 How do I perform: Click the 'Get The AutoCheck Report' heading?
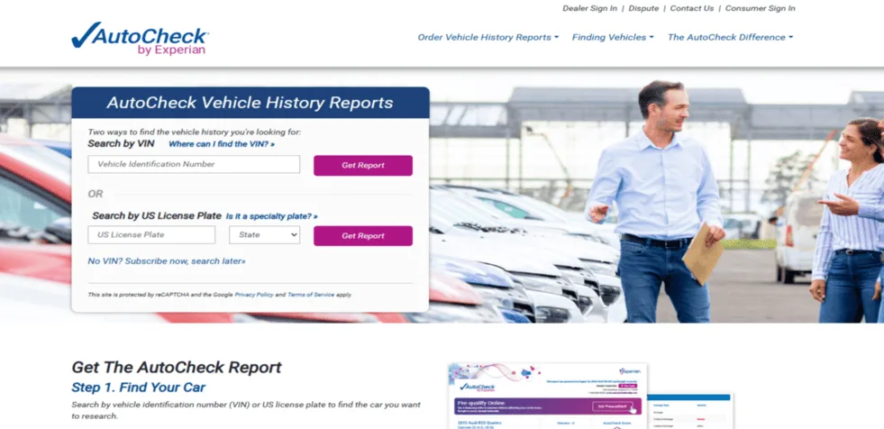pos(177,368)
